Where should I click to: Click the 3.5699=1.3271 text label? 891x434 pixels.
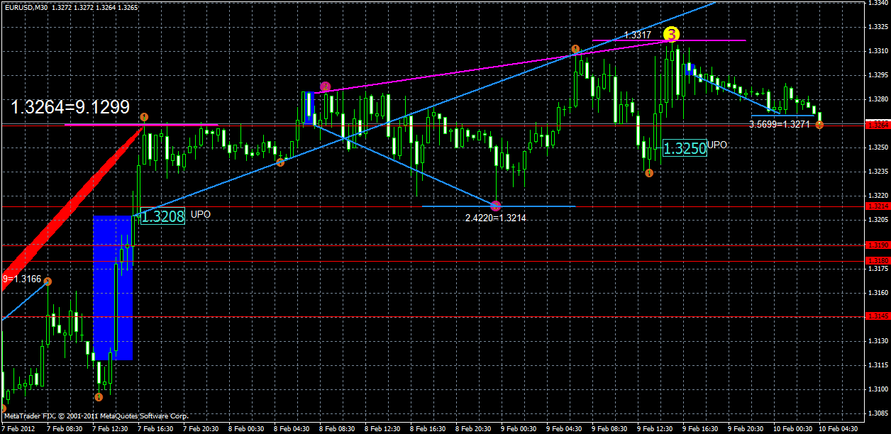780,126
